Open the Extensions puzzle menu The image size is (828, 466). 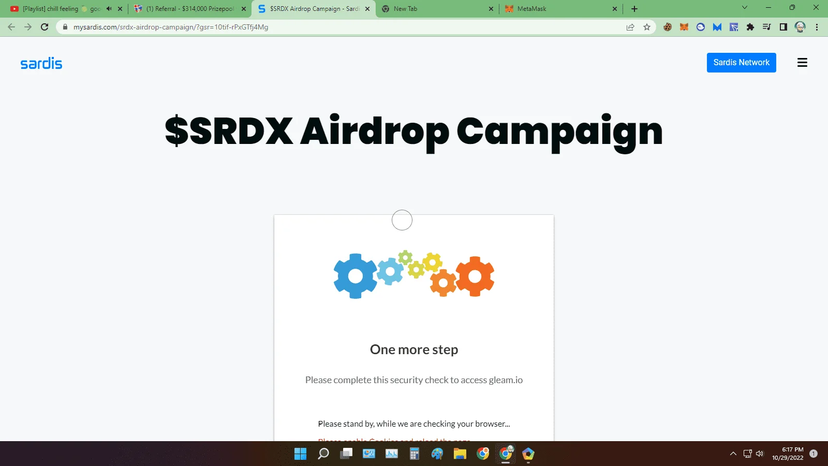pos(750,27)
